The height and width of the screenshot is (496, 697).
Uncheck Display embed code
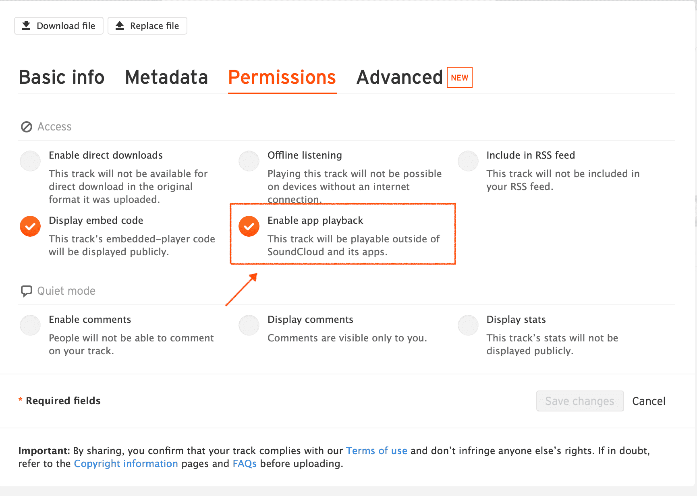point(30,226)
